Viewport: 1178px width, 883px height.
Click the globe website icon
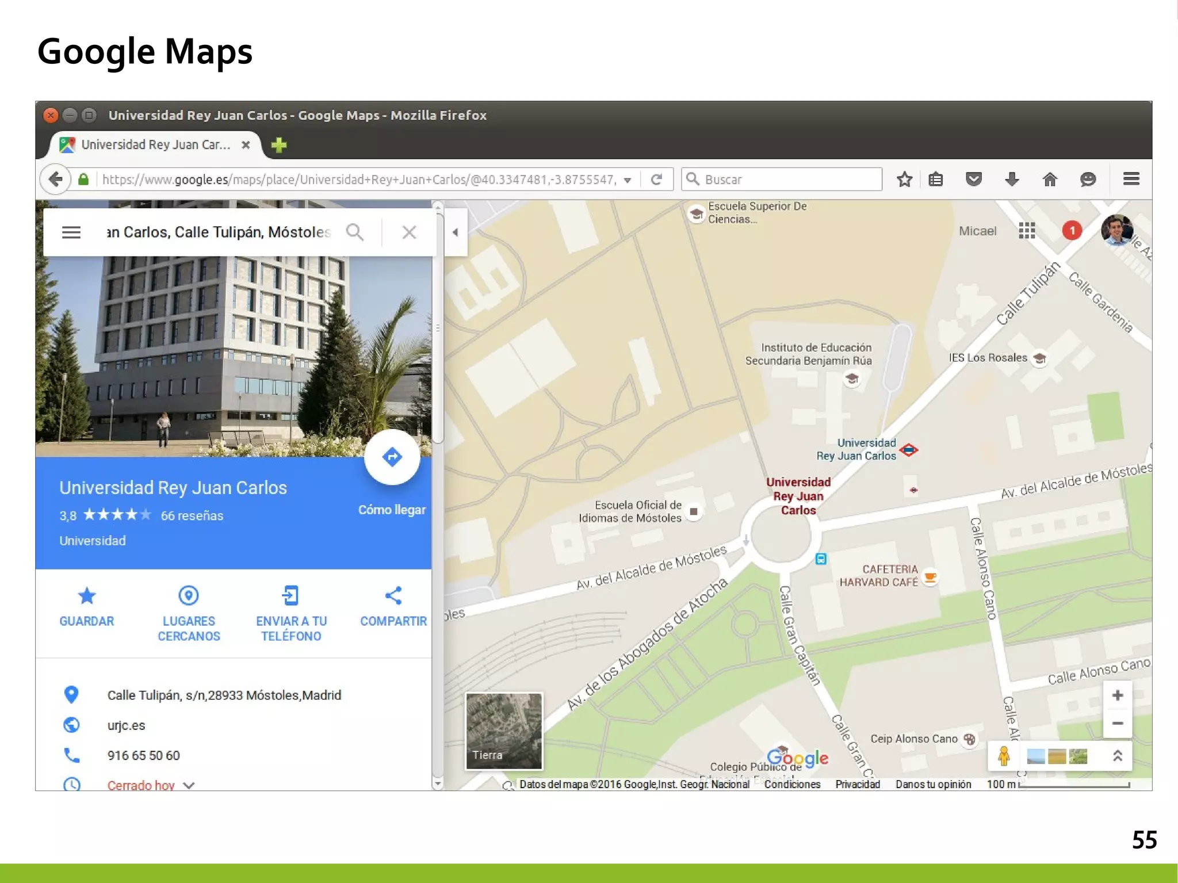(x=71, y=725)
